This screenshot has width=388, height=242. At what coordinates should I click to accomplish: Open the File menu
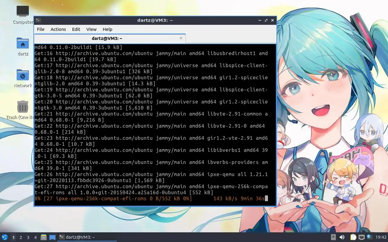(x=41, y=29)
